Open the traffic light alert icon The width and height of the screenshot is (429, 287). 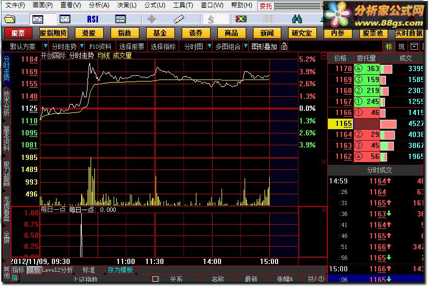coord(241,19)
